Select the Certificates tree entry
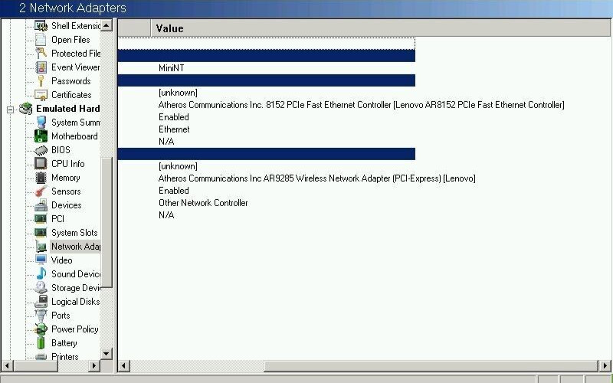Image resolution: width=613 pixels, height=383 pixels. click(x=71, y=95)
